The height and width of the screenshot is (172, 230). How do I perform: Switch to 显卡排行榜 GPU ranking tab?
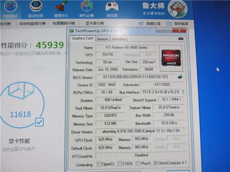tap(95, 23)
